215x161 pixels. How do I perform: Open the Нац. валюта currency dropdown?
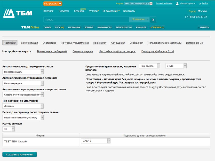pyautogui.click(x=150, y=66)
